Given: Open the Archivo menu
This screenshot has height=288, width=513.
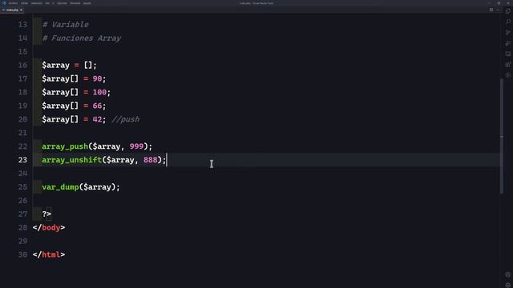Looking at the screenshot, I should [13, 3].
